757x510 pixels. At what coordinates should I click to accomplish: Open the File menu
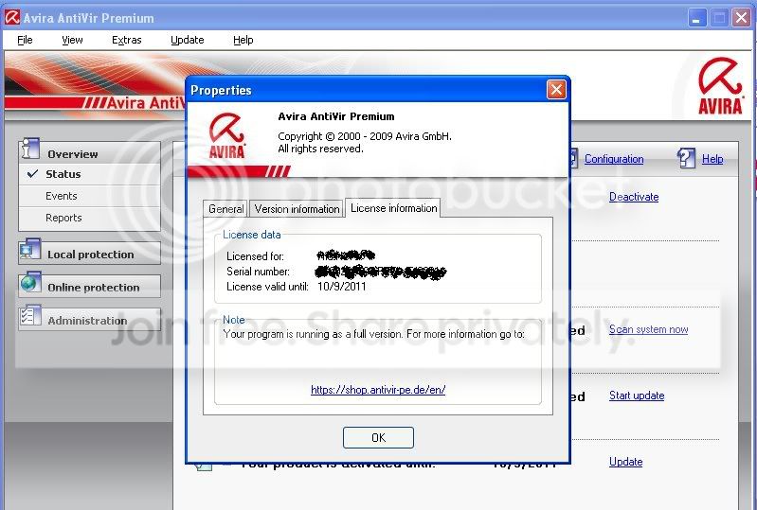click(x=25, y=40)
